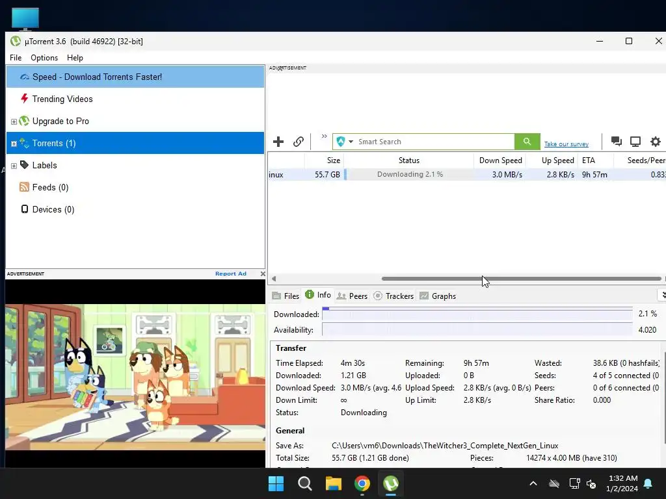This screenshot has height=499, width=666.
Task: Open the search provider shield dropdown
Action: [x=345, y=142]
